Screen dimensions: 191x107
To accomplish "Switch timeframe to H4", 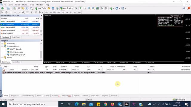I will pos(67,12).
